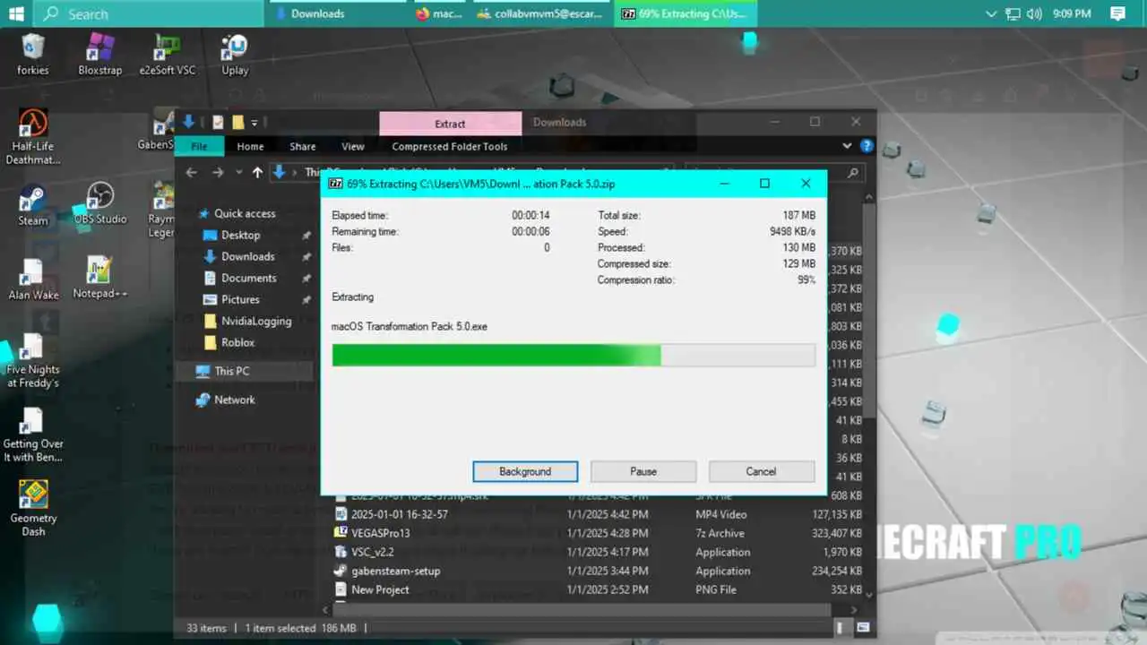Open the Bloxstrap desktop shortcut

(99, 54)
